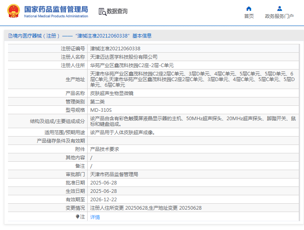Image resolution: width=304 pixels, height=230 pixels.
Task: Click the 数据查询 title text
Action: pyautogui.click(x=117, y=11)
